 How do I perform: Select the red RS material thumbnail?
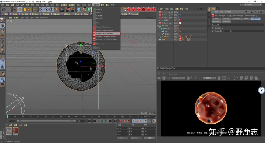15,131
